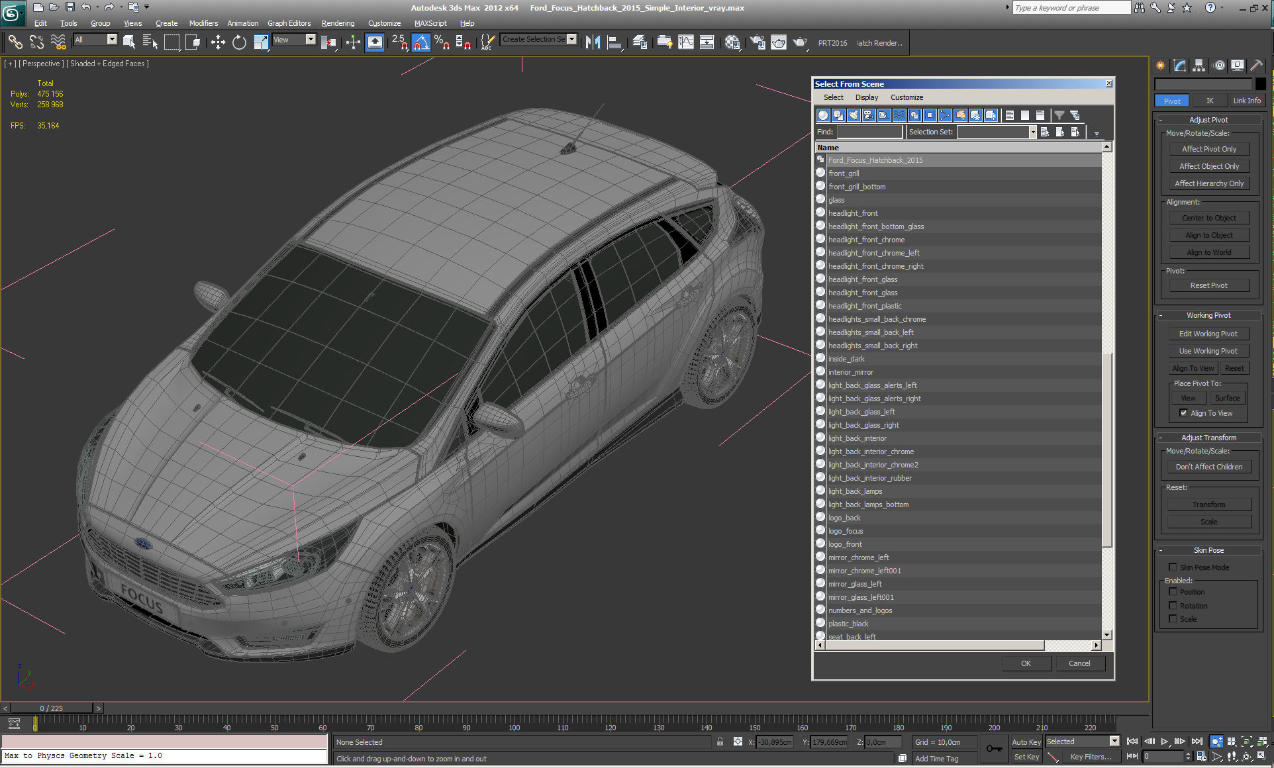Open the MAXScript menu
The height and width of the screenshot is (768, 1274).
point(430,23)
